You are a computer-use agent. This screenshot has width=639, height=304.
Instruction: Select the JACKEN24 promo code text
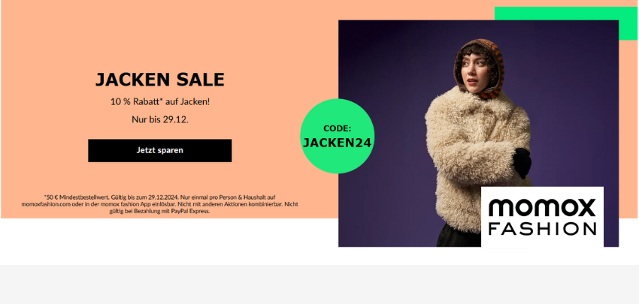337,143
